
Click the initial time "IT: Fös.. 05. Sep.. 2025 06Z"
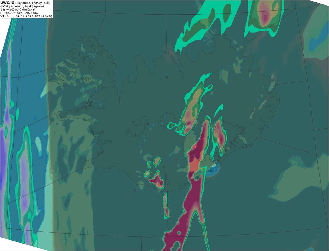click(20, 13)
